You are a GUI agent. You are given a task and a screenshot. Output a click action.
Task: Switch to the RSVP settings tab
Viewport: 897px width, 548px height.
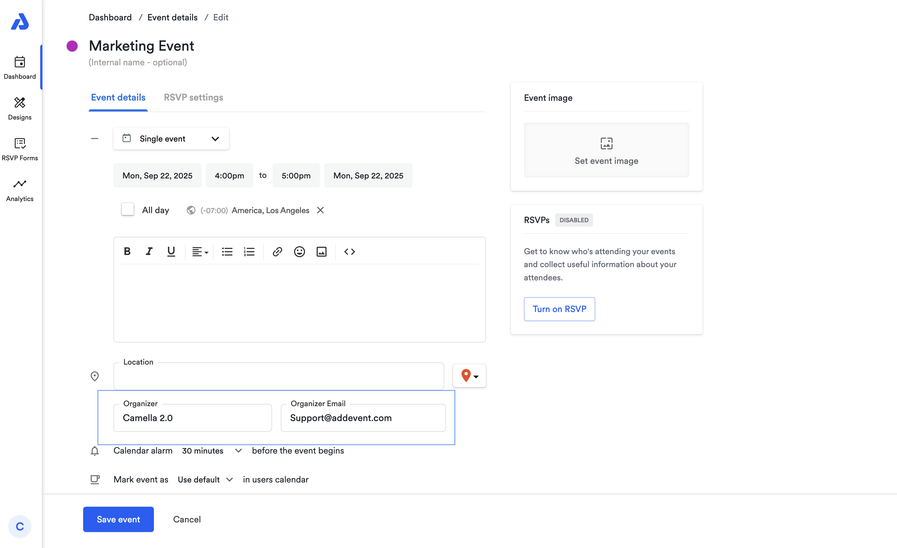[x=193, y=97]
